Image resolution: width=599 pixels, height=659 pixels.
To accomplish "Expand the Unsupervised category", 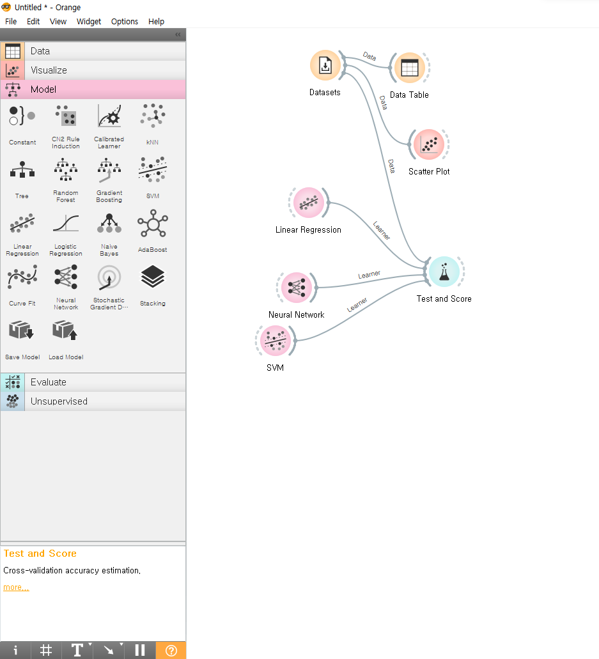I will pyautogui.click(x=59, y=401).
